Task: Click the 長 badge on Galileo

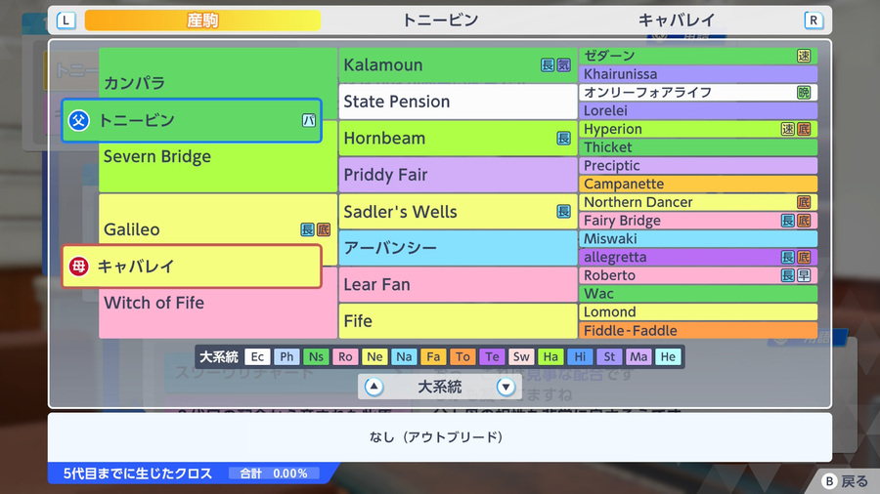Action: coord(307,229)
